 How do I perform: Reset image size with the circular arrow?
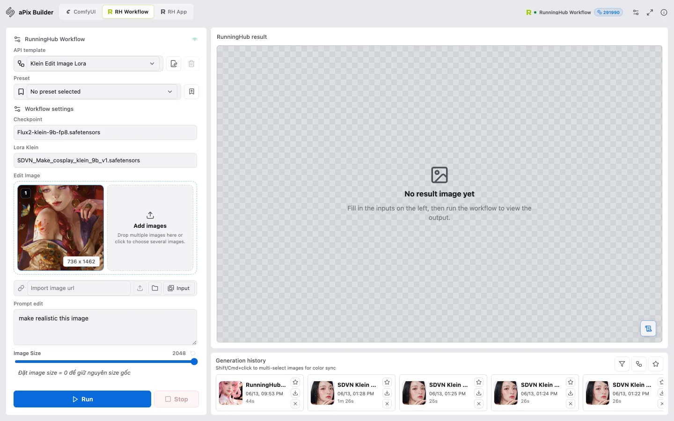tap(193, 353)
